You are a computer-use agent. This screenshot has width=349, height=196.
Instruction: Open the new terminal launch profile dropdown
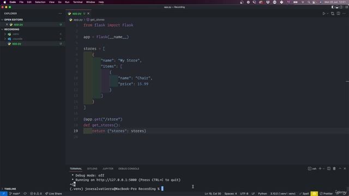pyautogui.click(x=323, y=169)
